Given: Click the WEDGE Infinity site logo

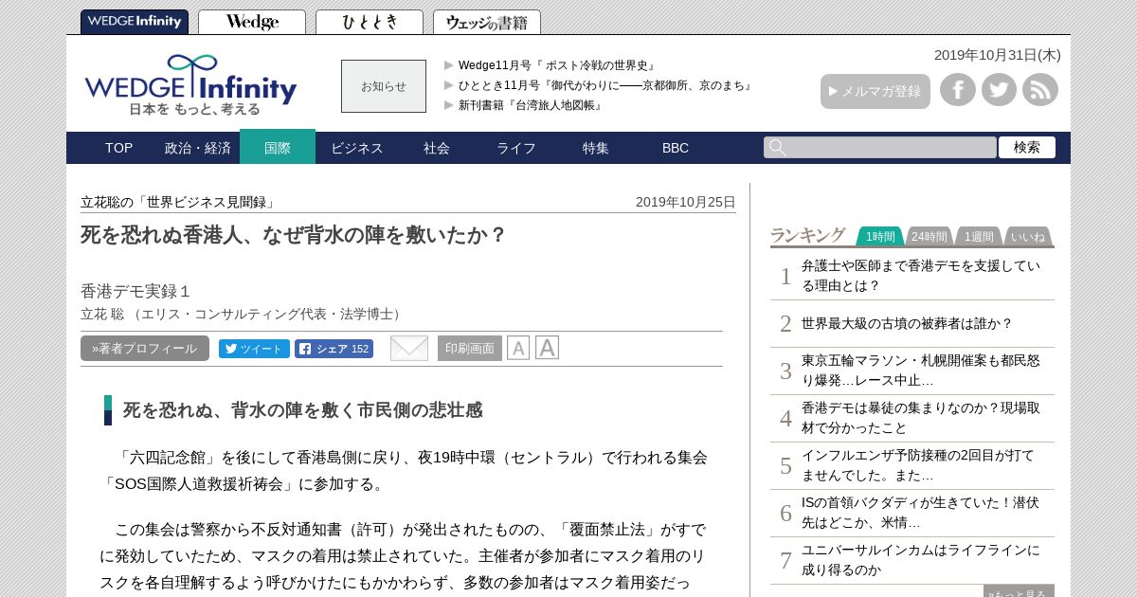Looking at the screenshot, I should click(190, 85).
